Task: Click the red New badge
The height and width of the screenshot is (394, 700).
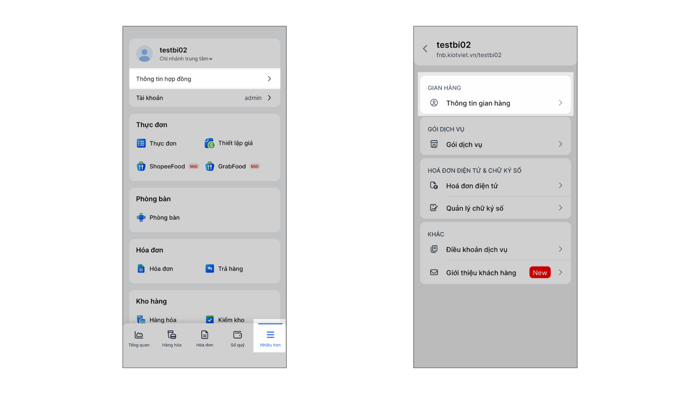Action: pyautogui.click(x=540, y=273)
